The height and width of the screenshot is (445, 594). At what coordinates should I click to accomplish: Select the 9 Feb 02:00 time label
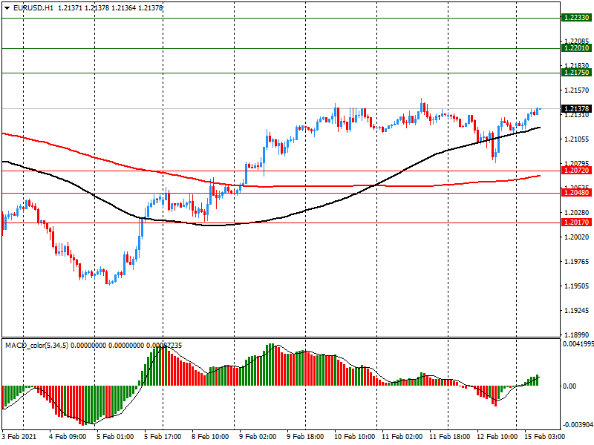point(256,437)
